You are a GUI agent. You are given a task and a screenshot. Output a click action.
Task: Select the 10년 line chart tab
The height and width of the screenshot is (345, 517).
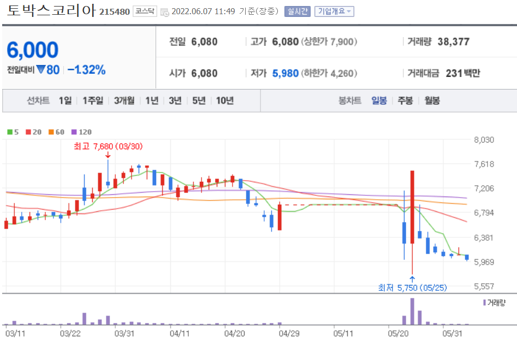pyautogui.click(x=224, y=100)
